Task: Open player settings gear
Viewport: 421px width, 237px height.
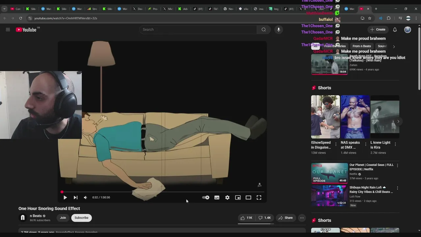Action: (227, 197)
